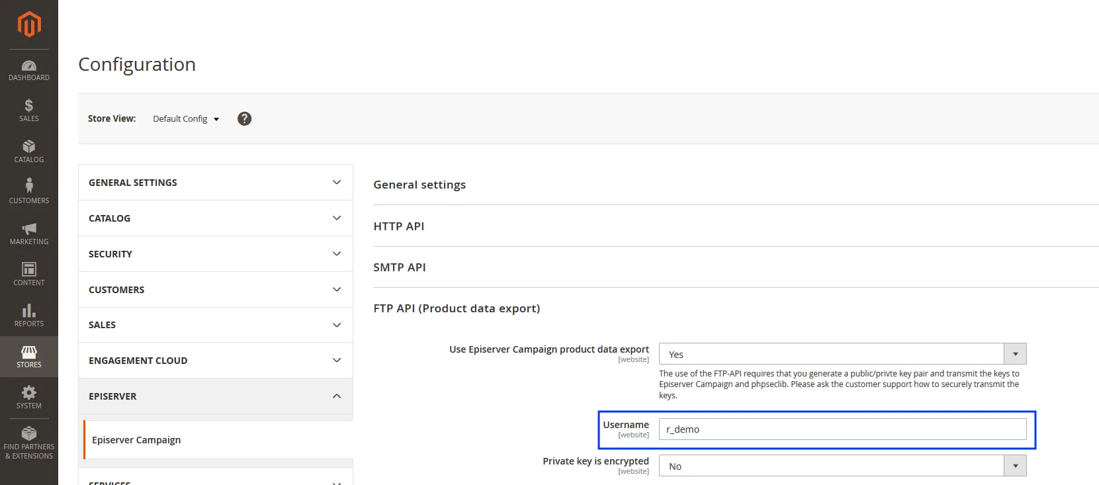Collapse FTP API (Product data export) section
Viewport: 1099px width, 485px height.
coord(457,308)
